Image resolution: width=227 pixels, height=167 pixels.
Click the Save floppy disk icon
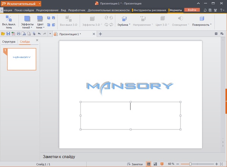[8, 34]
